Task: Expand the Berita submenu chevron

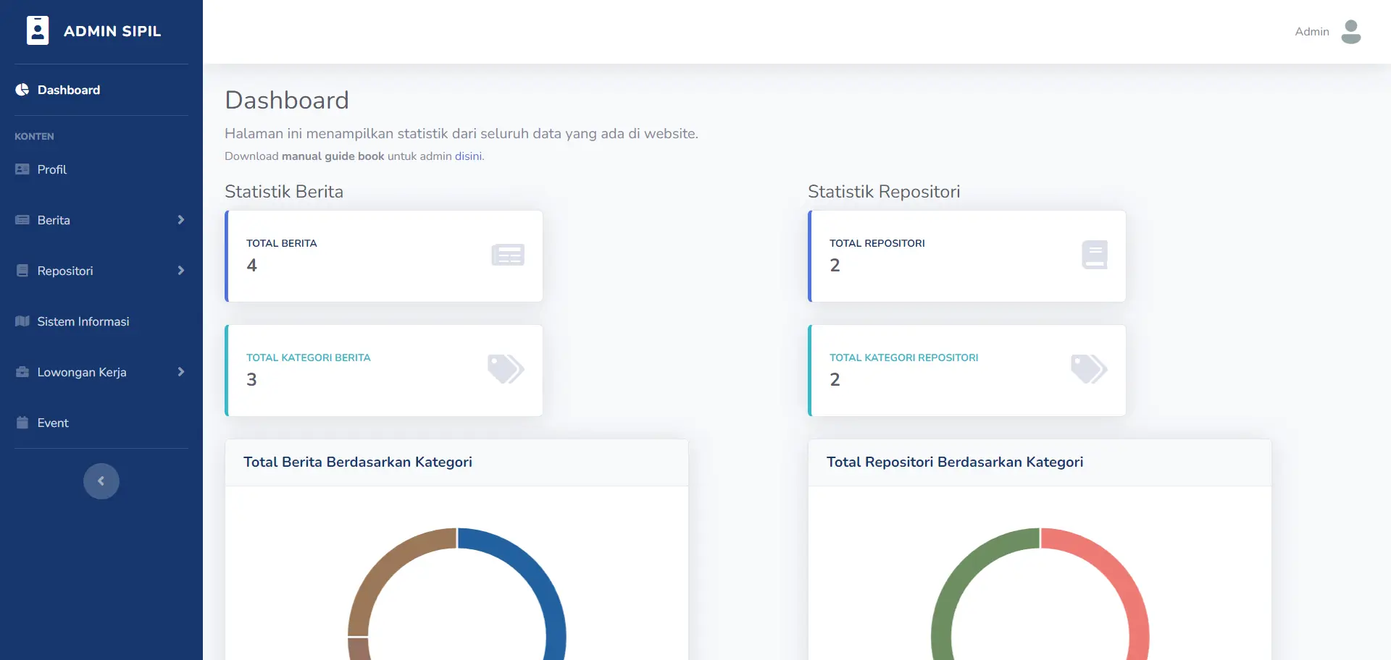Action: (180, 220)
